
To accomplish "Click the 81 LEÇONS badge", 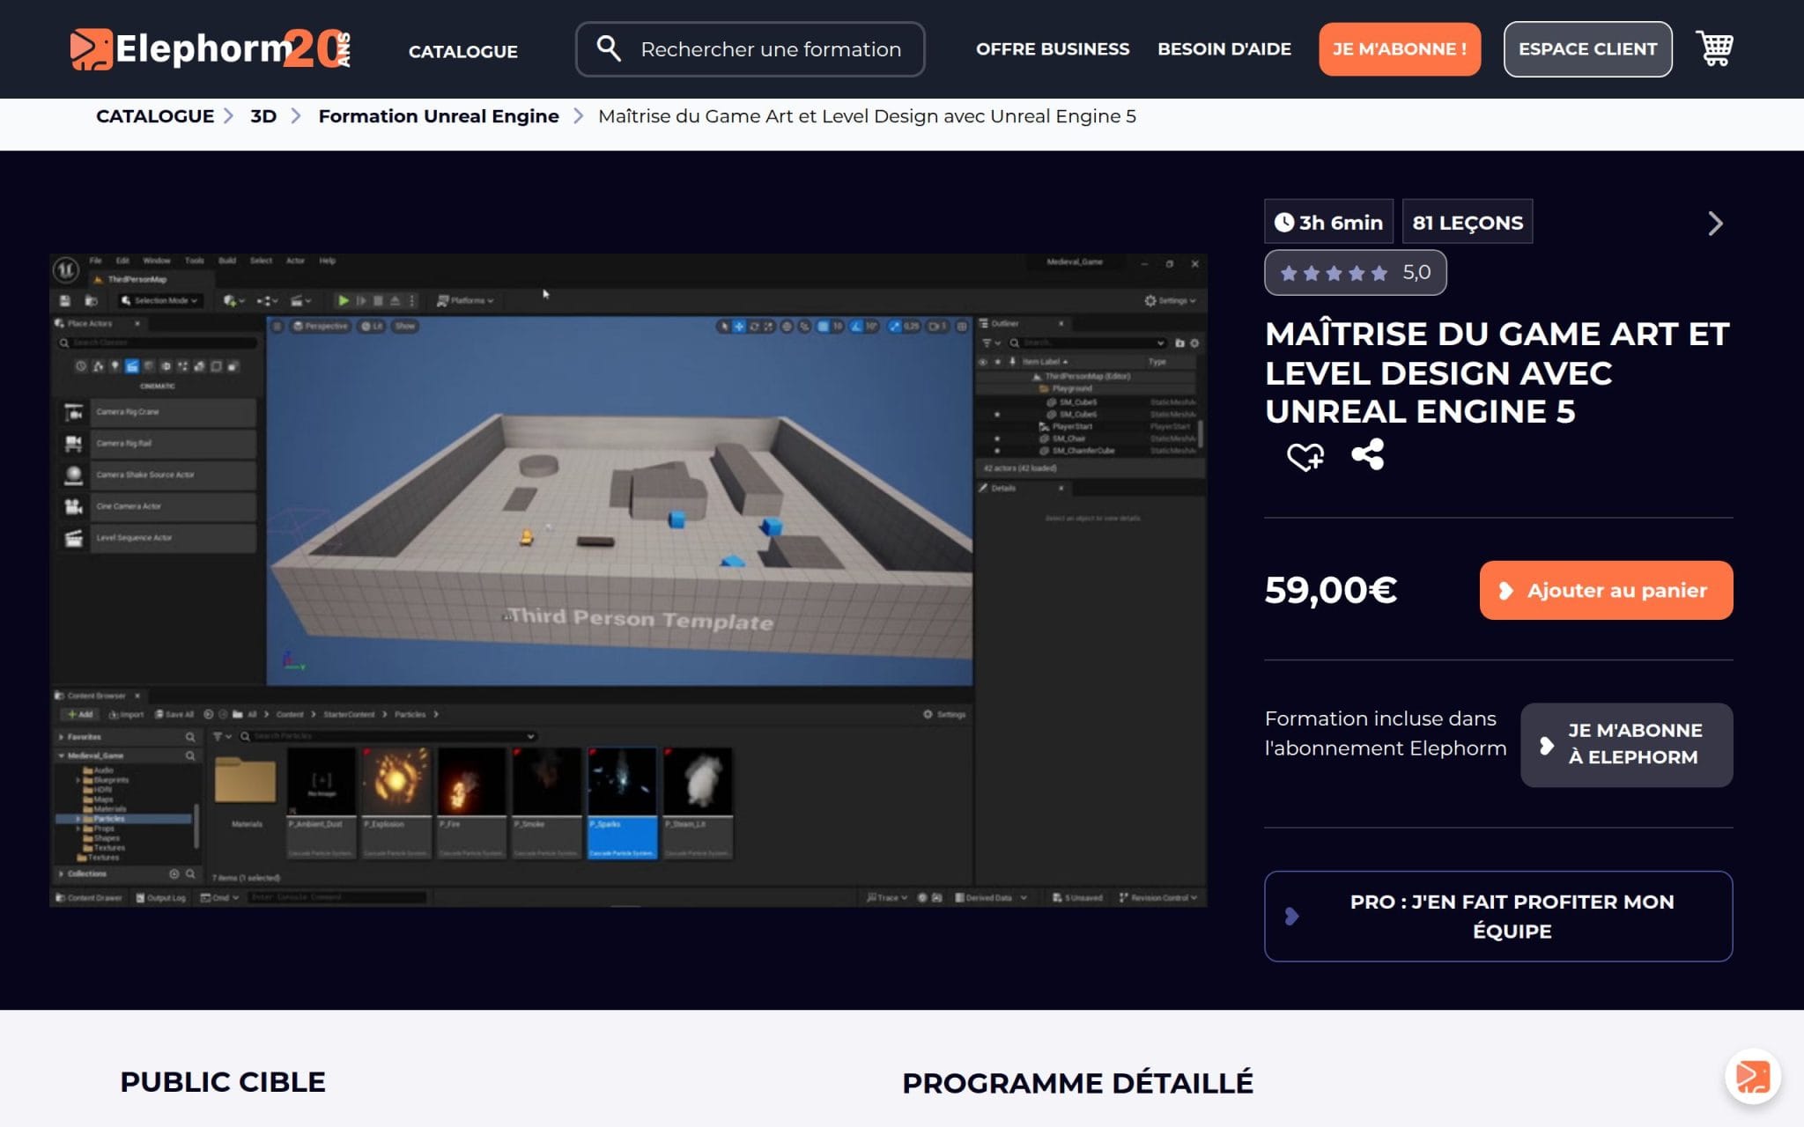I will (x=1468, y=222).
